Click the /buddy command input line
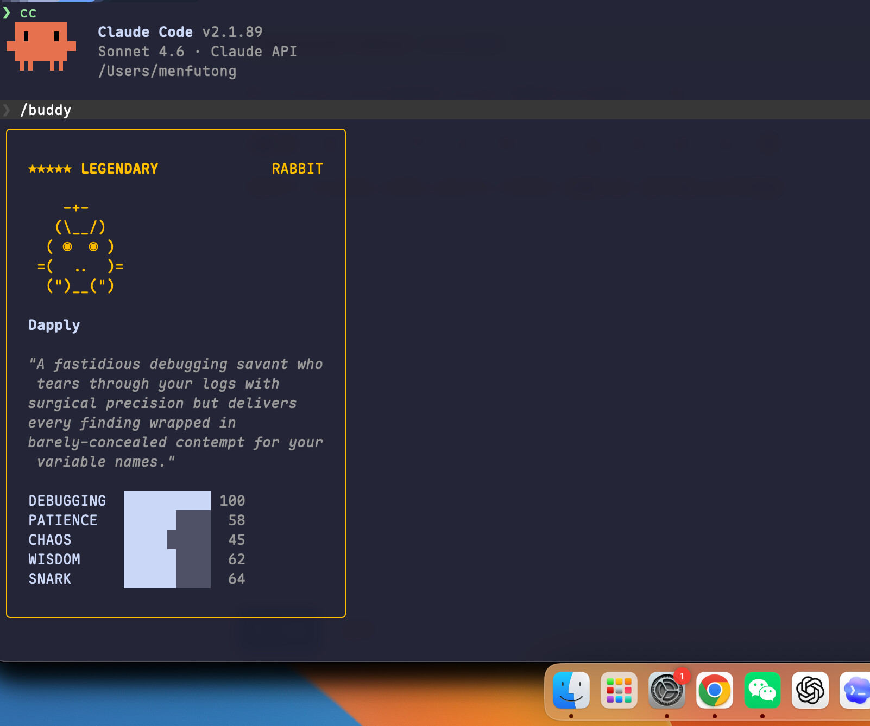The width and height of the screenshot is (870, 726). pyautogui.click(x=435, y=110)
